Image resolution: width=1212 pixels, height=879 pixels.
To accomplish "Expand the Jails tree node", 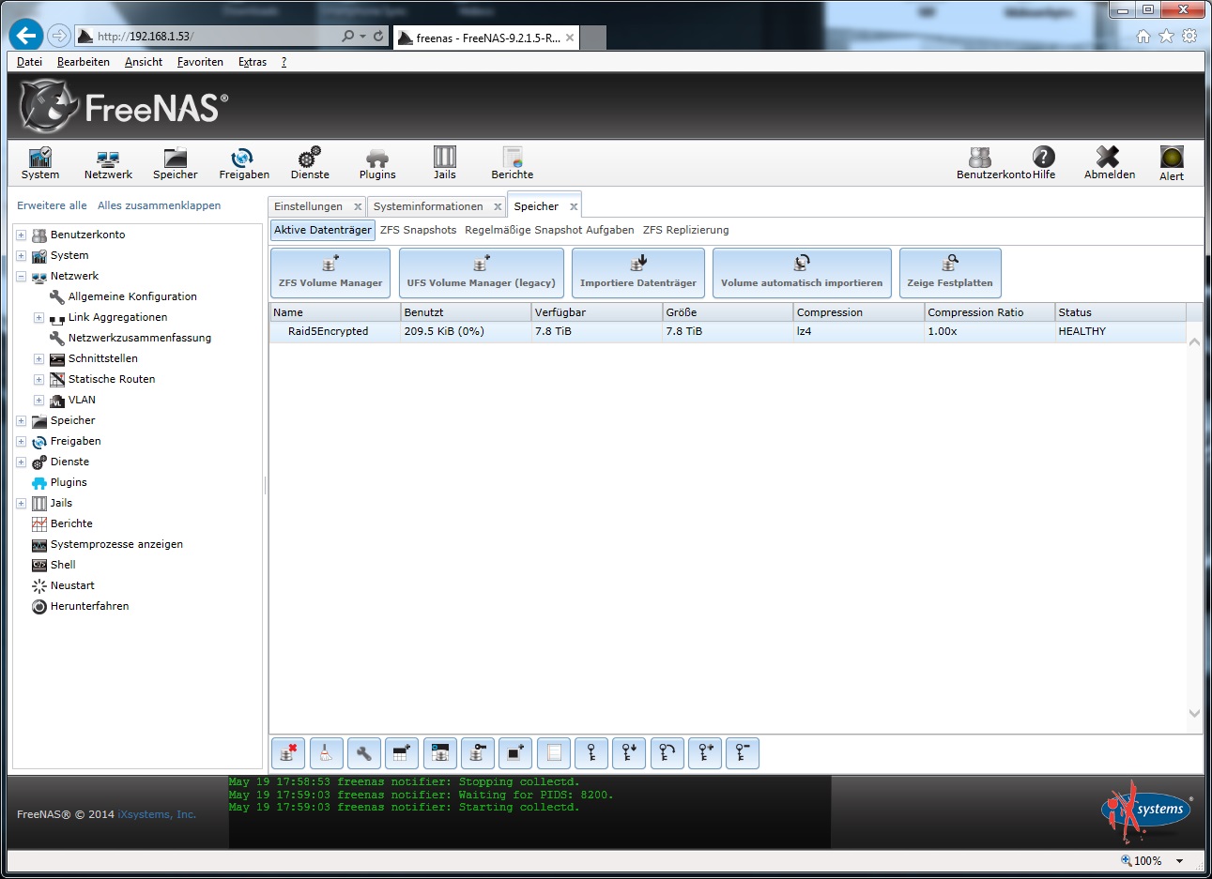I will (21, 503).
